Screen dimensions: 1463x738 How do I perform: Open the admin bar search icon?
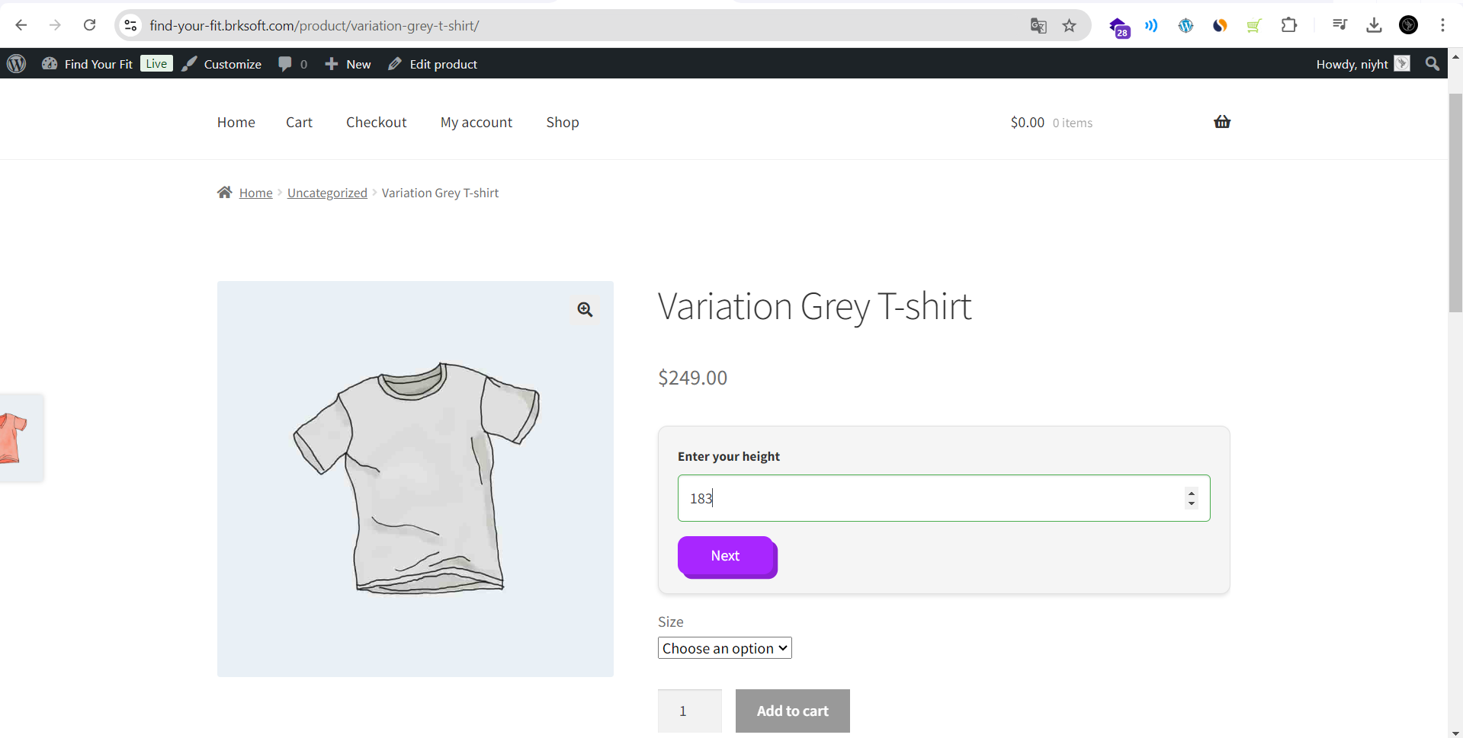[1433, 64]
